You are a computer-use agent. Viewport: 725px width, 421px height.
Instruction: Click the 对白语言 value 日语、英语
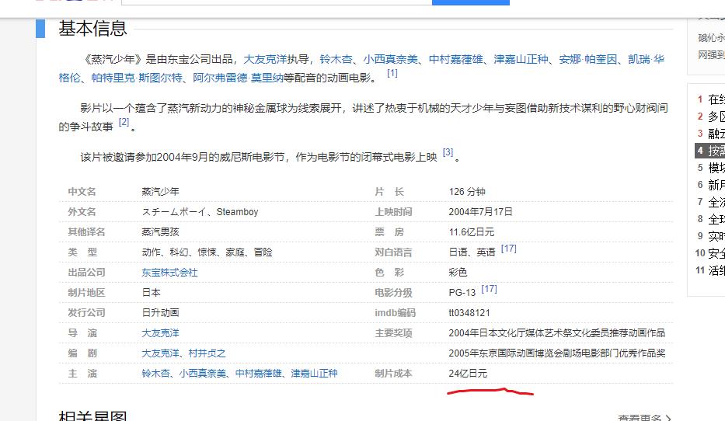click(x=472, y=252)
